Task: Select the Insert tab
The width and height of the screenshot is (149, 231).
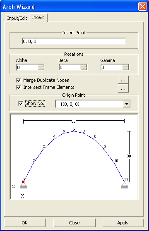Action: pos(38,17)
